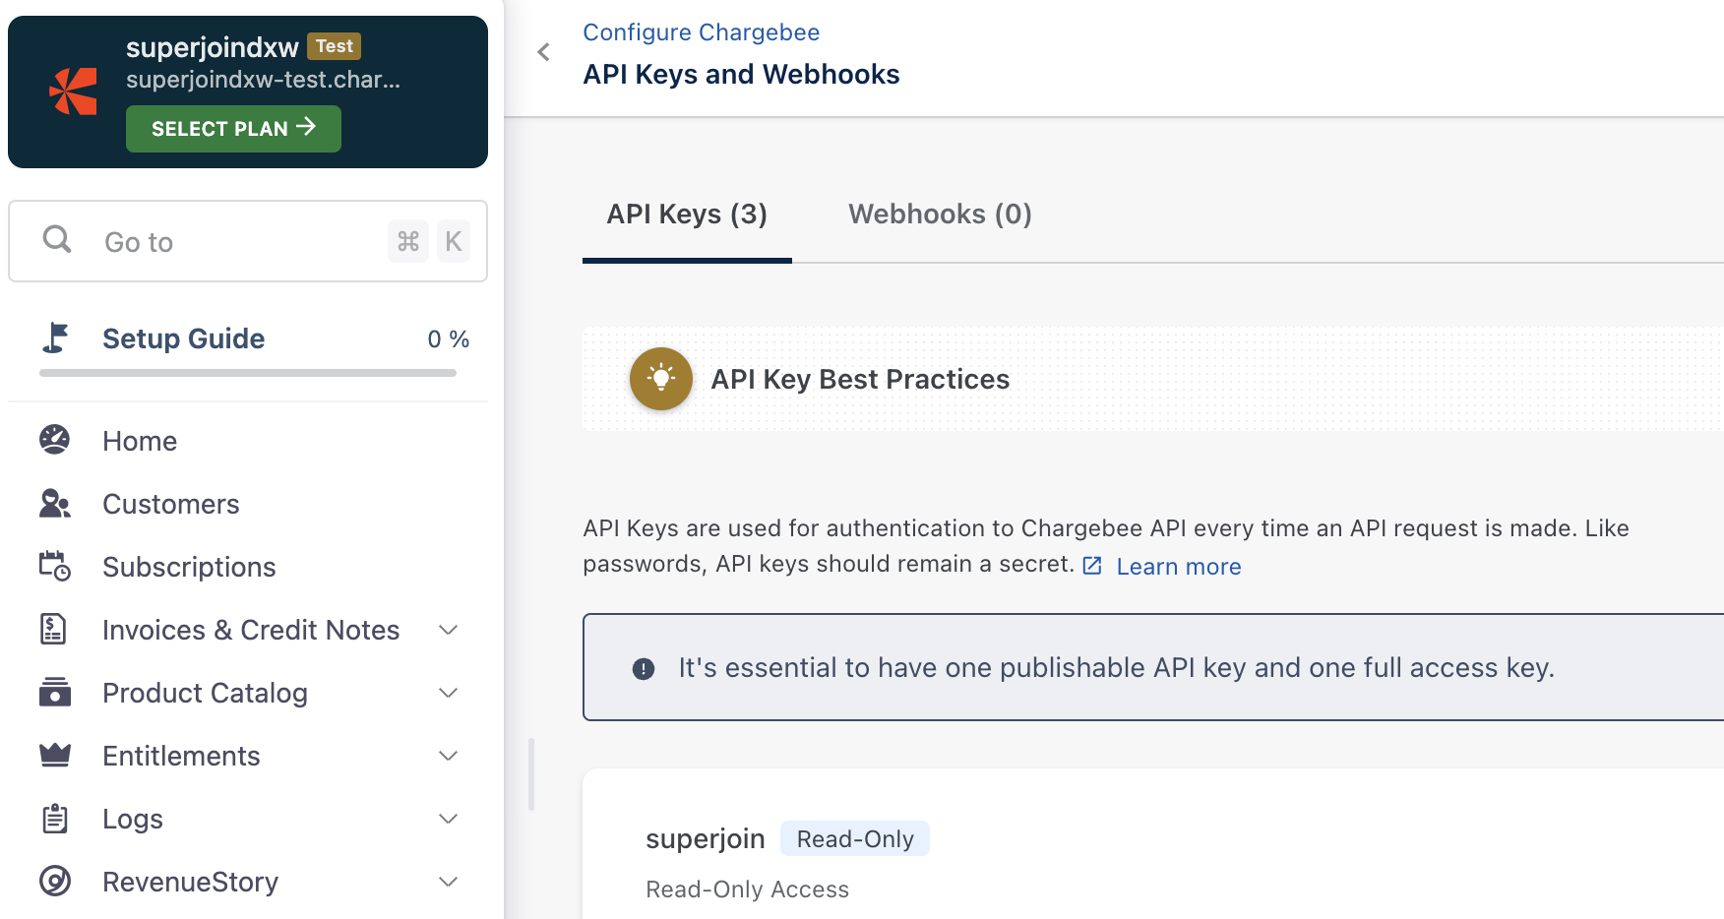1724x919 pixels.
Task: Expand the RevenueStory chevron
Action: click(x=448, y=882)
